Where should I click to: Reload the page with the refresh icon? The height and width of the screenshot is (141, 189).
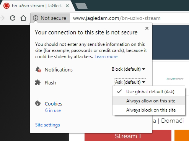click(x=13, y=18)
